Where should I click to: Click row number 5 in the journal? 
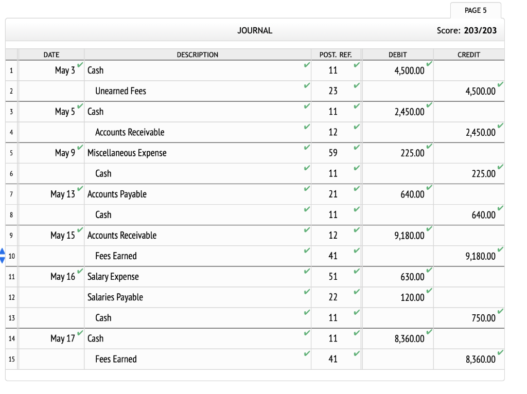click(x=11, y=153)
